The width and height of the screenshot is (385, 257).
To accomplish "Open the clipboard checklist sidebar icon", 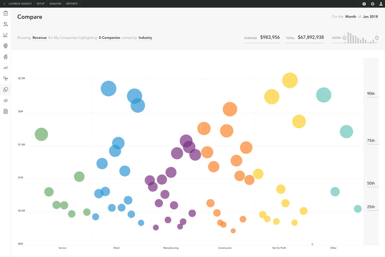I will click(5, 13).
